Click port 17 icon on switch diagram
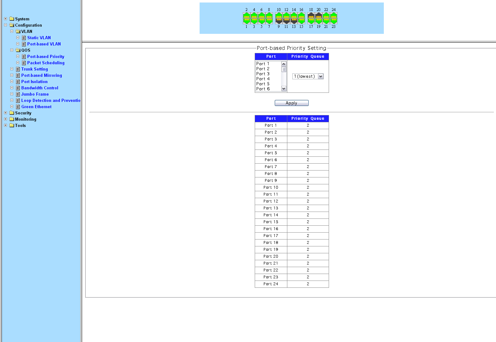This screenshot has width=496, height=342. tap(311, 21)
